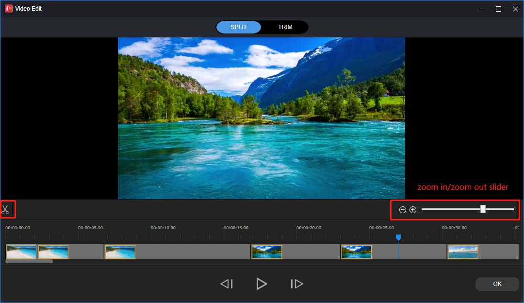Move the blue playhead marker
This screenshot has width=524, height=303.
(398, 237)
